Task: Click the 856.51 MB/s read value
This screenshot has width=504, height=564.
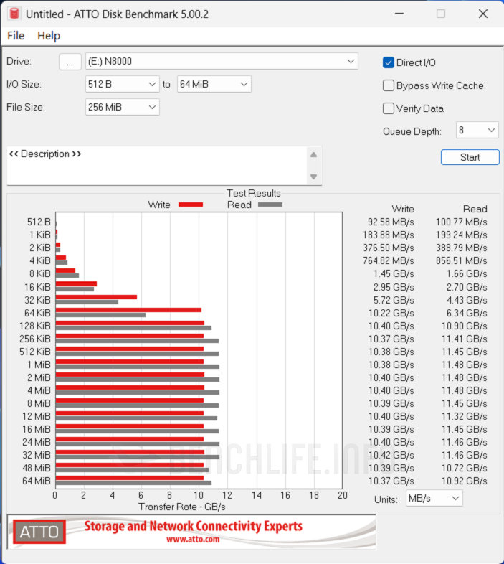Action: 461,260
